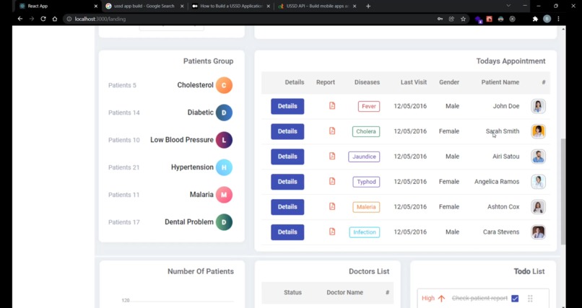The image size is (582, 308).
Task: Click Airi Satou's avatar photo
Action: pos(538,157)
